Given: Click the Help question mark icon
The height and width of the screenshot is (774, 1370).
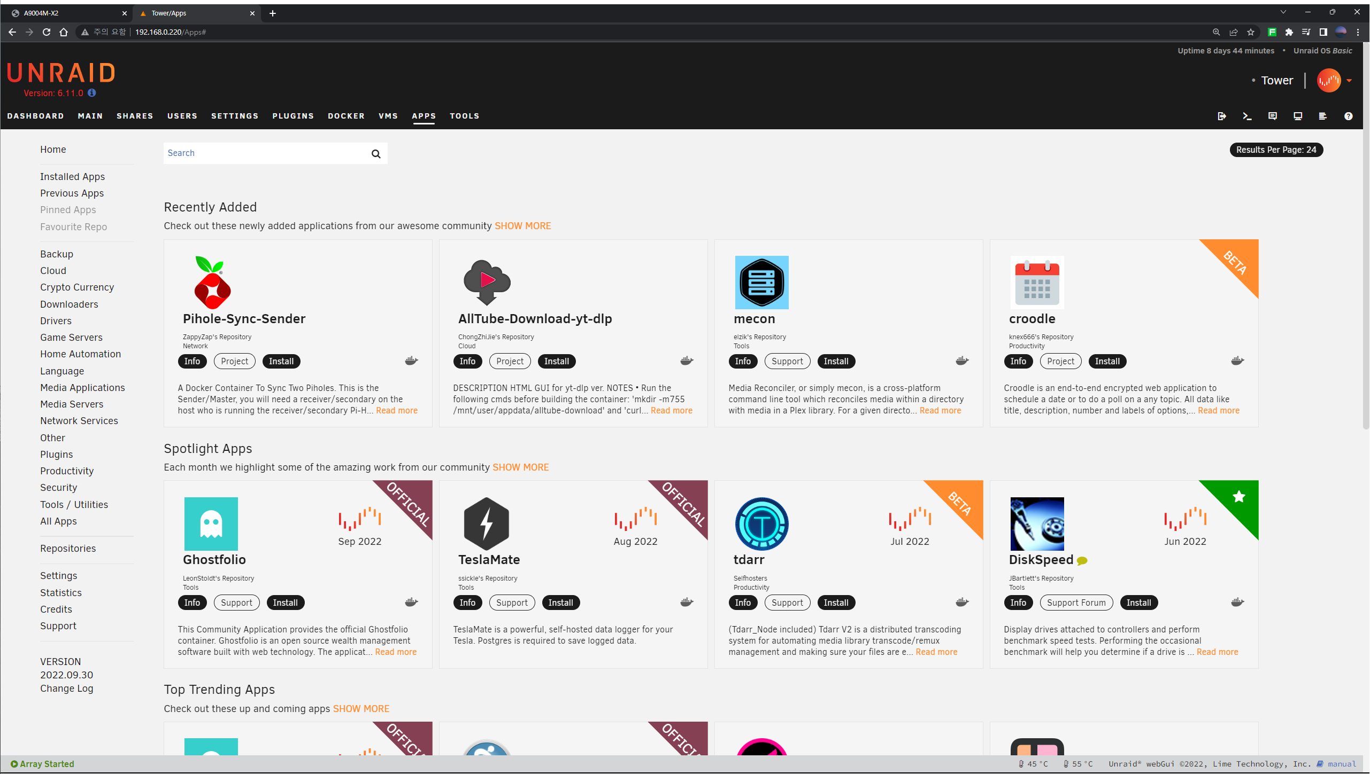Looking at the screenshot, I should pyautogui.click(x=1348, y=116).
